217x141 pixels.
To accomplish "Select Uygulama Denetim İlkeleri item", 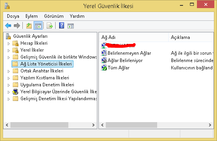I will pos(47,84).
